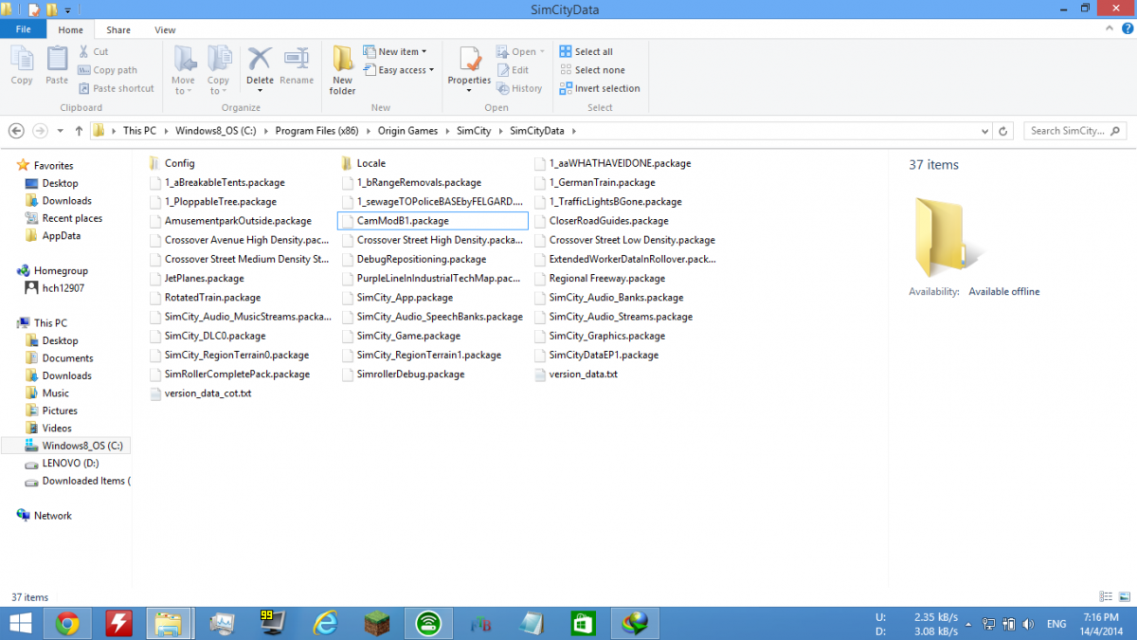
Task: Switch to details view in status bar
Action: tap(1107, 597)
